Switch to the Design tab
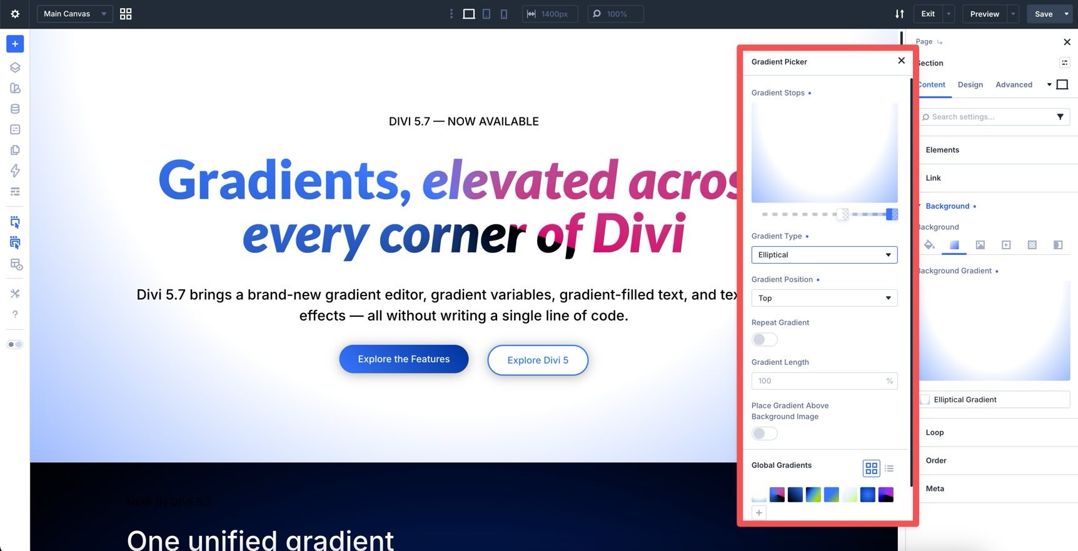1078x551 pixels. point(970,84)
